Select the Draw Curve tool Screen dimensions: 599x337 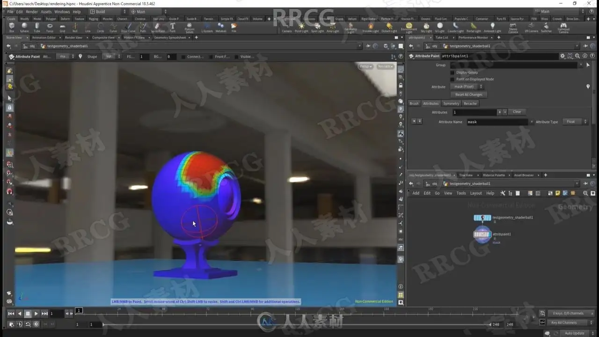(128, 28)
